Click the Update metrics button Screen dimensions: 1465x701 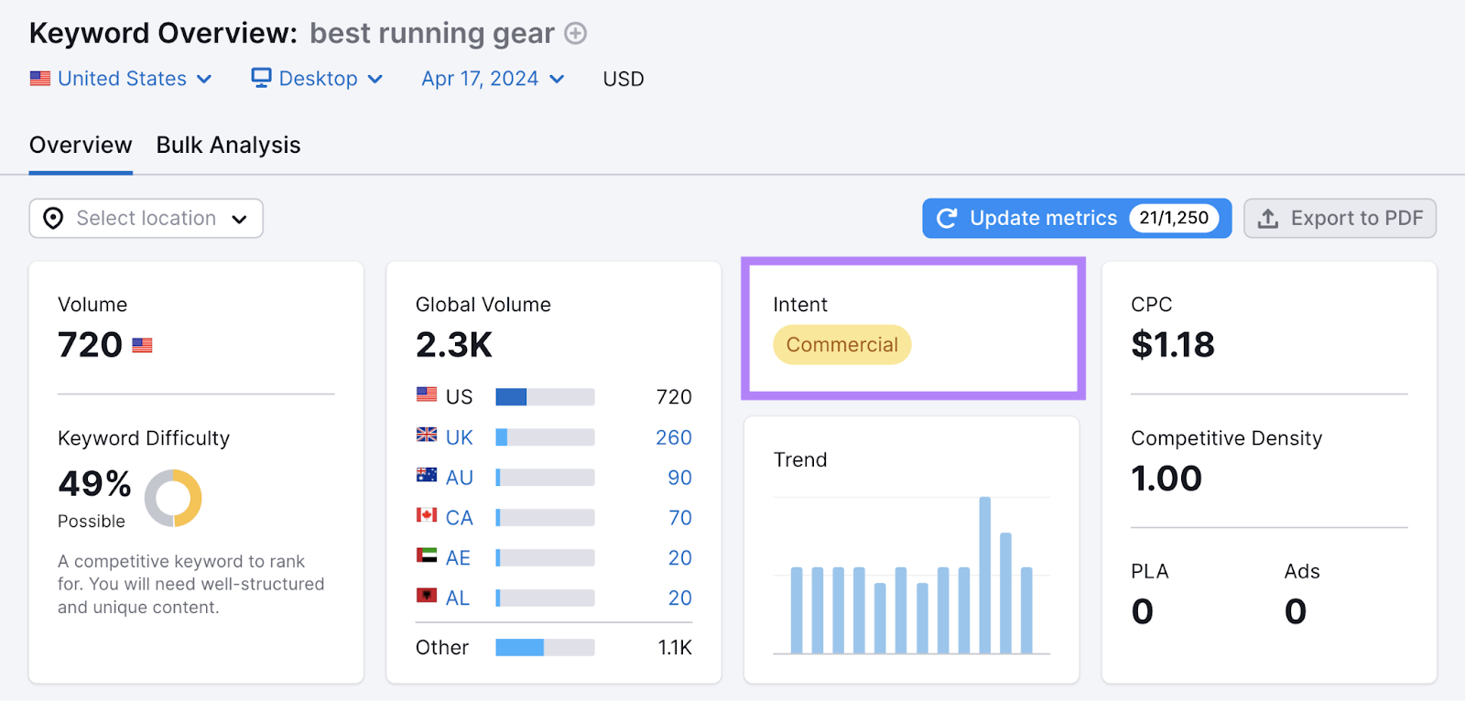[x=1077, y=219]
